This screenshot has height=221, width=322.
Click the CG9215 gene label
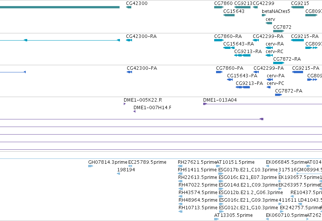(x=300, y=3)
